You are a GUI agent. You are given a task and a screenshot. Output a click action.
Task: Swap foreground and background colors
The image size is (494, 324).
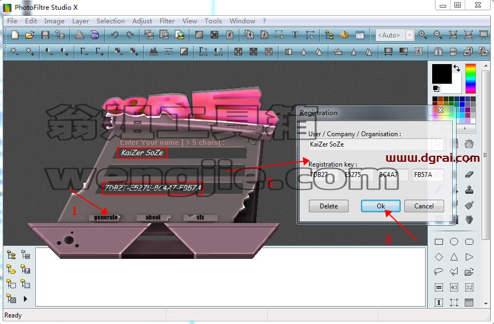coord(457,68)
